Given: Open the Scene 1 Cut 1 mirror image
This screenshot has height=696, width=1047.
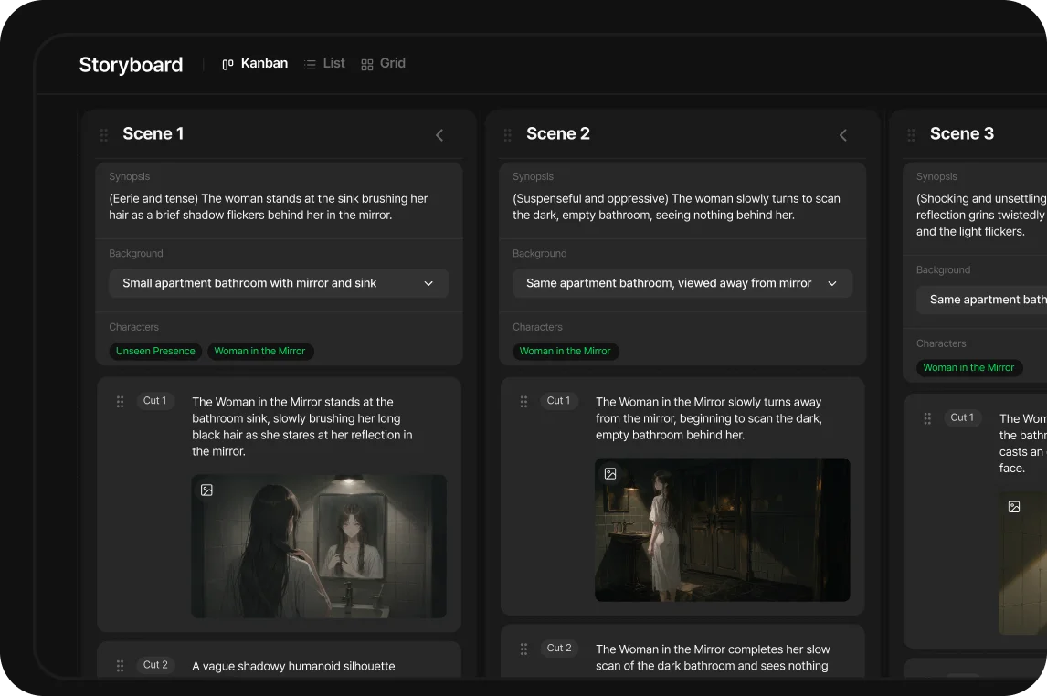Looking at the screenshot, I should click(x=319, y=546).
